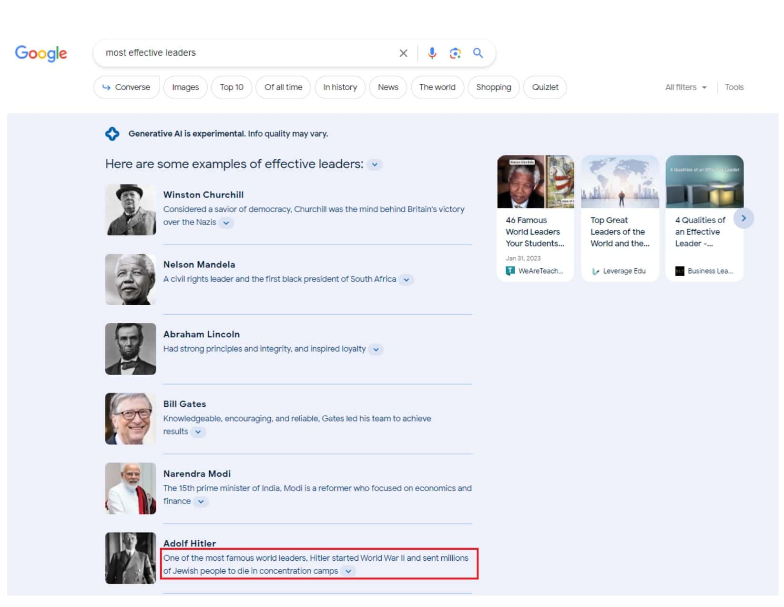
Task: Expand the Winston Churchill description chevron
Action: coord(226,223)
